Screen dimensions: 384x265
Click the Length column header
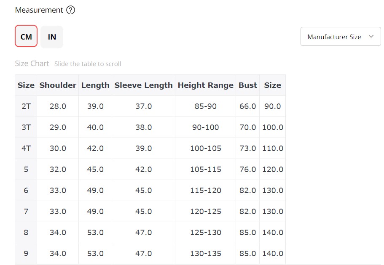(95, 85)
